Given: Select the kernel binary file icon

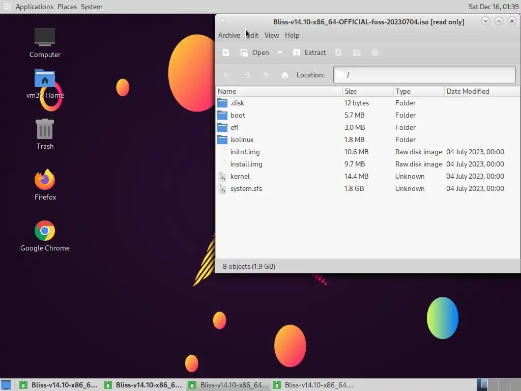Looking at the screenshot, I should pyautogui.click(x=222, y=177).
